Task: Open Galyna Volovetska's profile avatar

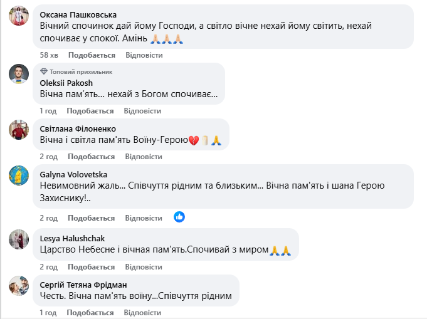Action: click(x=19, y=175)
